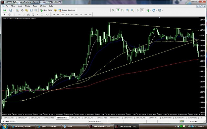Set timeframe to H4

tap(77, 15)
